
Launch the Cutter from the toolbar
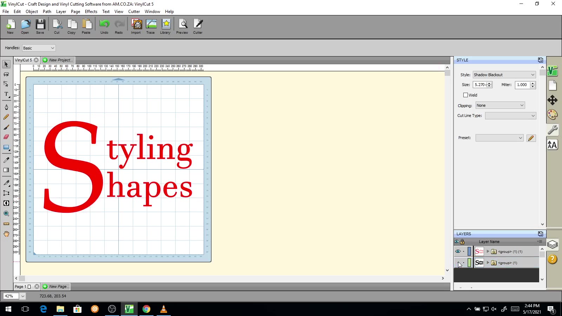(198, 27)
